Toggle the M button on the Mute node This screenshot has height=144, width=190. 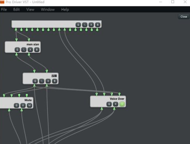[30, 105]
